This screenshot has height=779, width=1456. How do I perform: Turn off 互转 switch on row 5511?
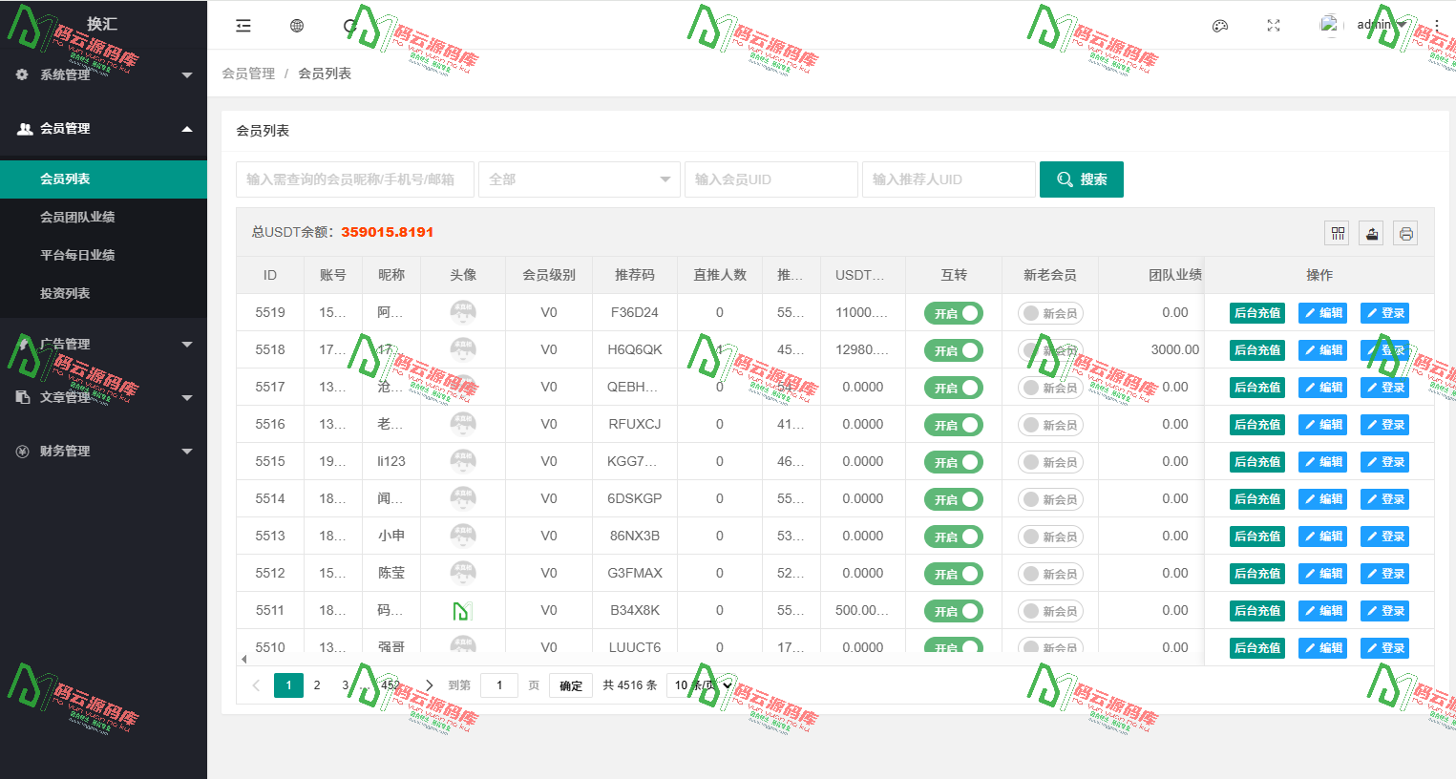coord(954,610)
